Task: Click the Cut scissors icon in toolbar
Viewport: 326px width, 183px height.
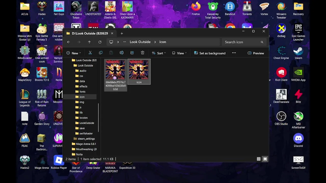Action: tap(90, 53)
